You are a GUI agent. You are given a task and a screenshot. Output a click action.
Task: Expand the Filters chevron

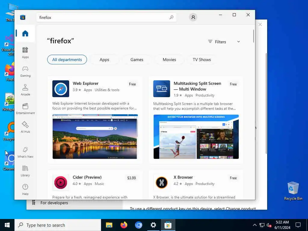[239, 42]
